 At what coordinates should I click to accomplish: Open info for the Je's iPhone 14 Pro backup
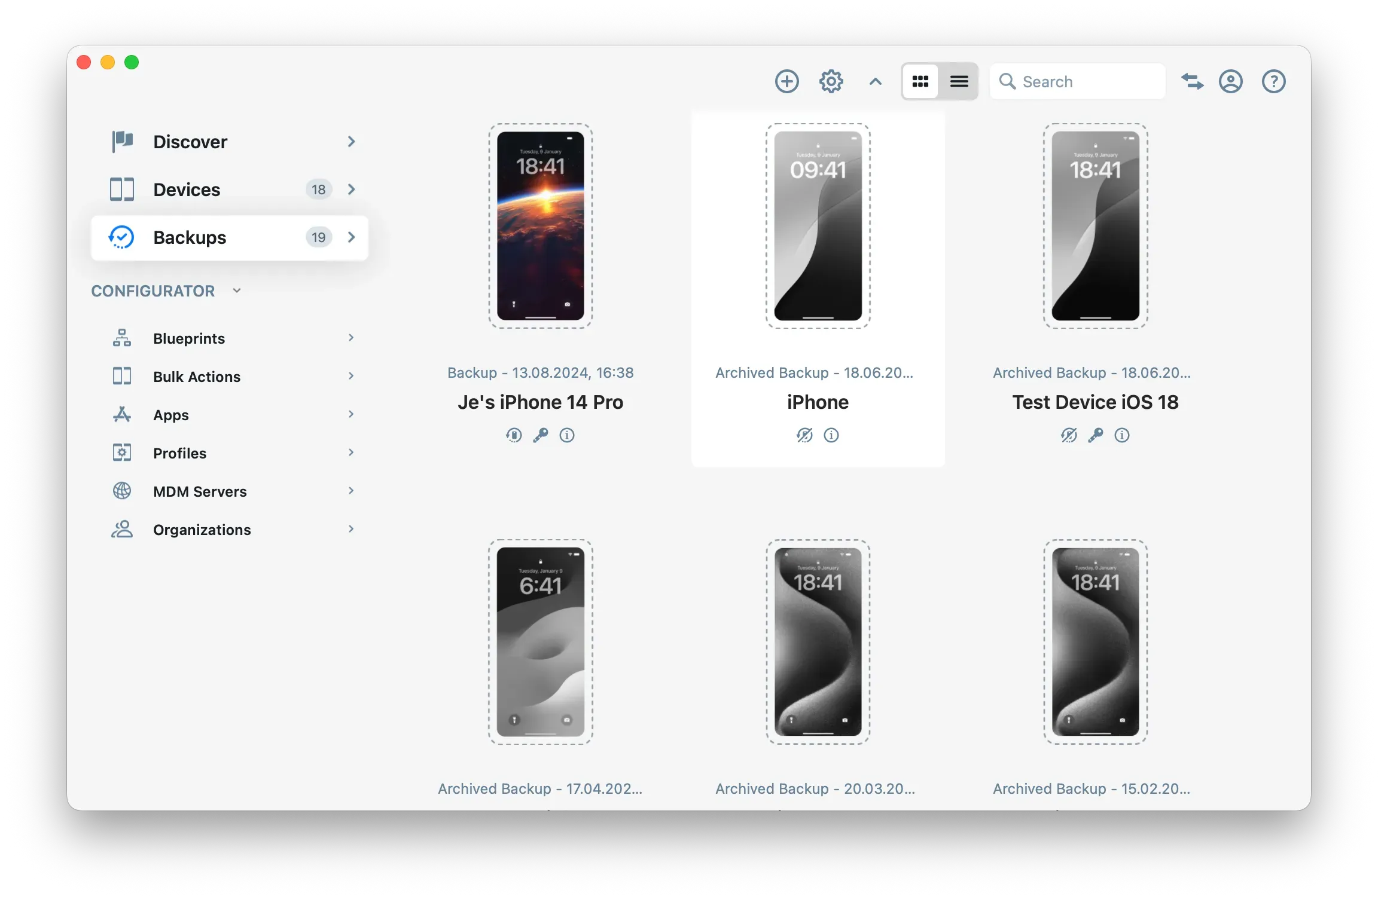567,435
